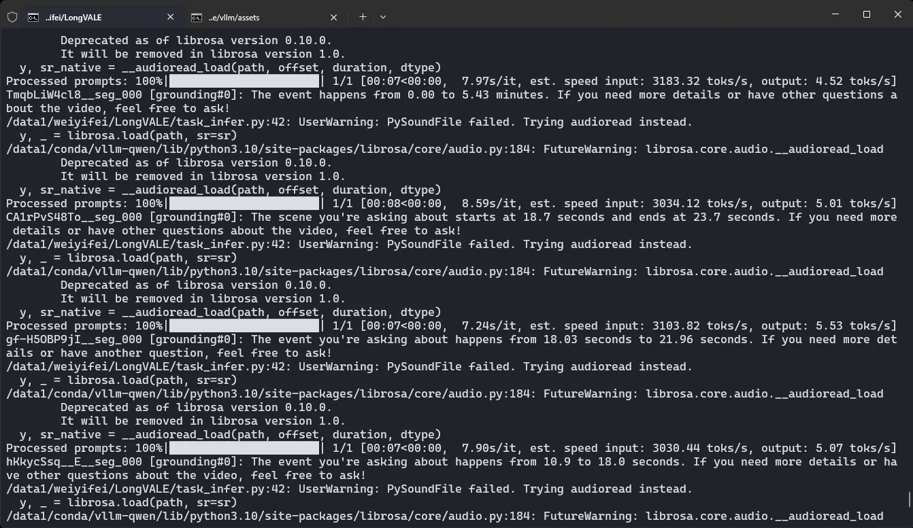Expand the new tab profiles dropdown chevron

point(382,17)
